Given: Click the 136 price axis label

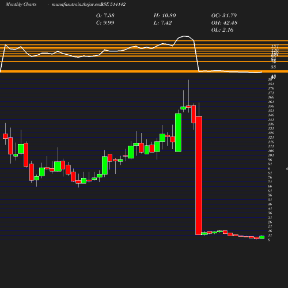Looking at the screenshot, I should click(x=271, y=124).
